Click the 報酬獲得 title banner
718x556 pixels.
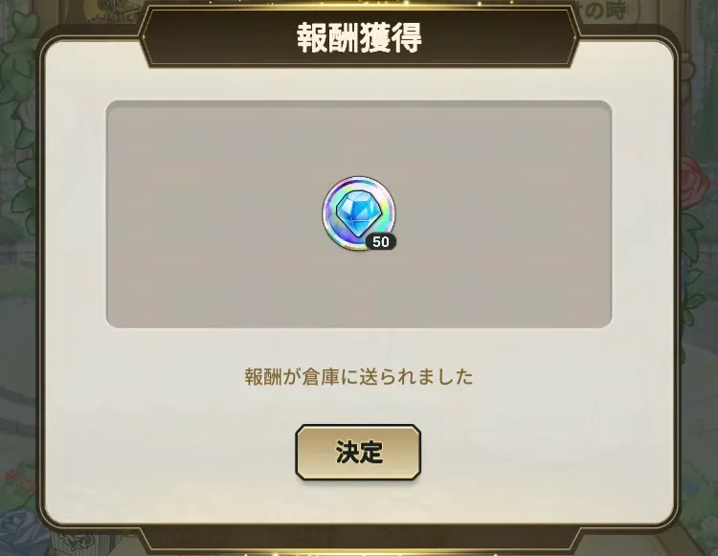(x=359, y=37)
